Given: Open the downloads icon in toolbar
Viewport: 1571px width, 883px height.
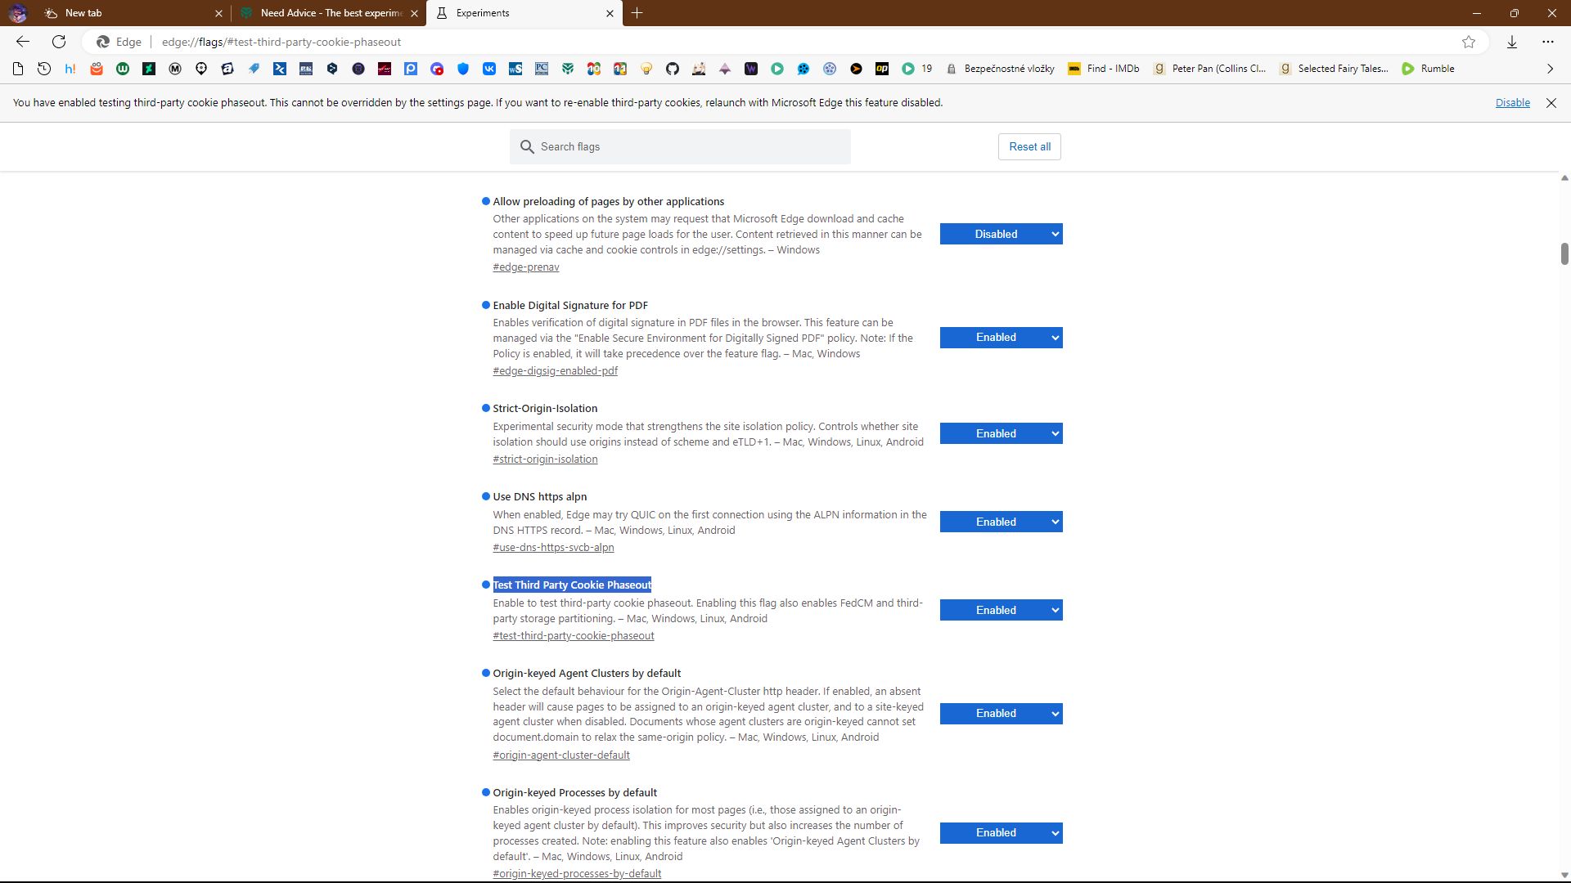Looking at the screenshot, I should click(x=1512, y=42).
